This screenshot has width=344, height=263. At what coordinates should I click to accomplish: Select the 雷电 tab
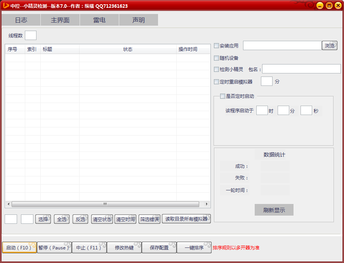pyautogui.click(x=99, y=20)
